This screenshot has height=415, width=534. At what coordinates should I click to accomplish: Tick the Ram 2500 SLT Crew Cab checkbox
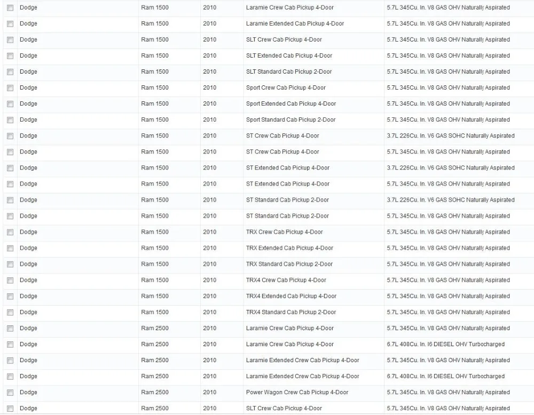pos(10,409)
